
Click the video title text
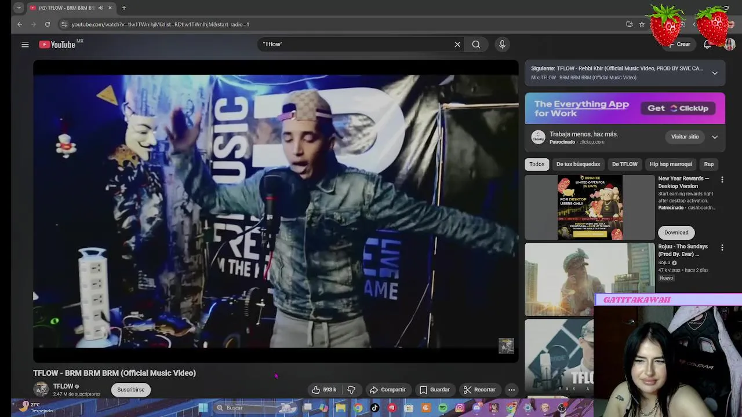point(114,373)
